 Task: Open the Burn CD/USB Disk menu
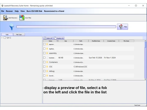(x=34, y=11)
